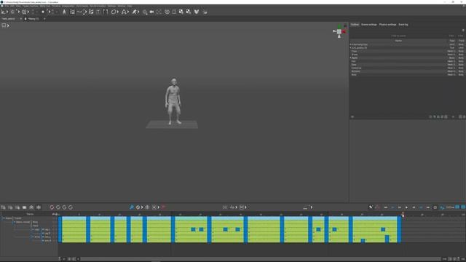
Task: Collapse the Rig(0) item in Outliner
Action: click(x=351, y=58)
